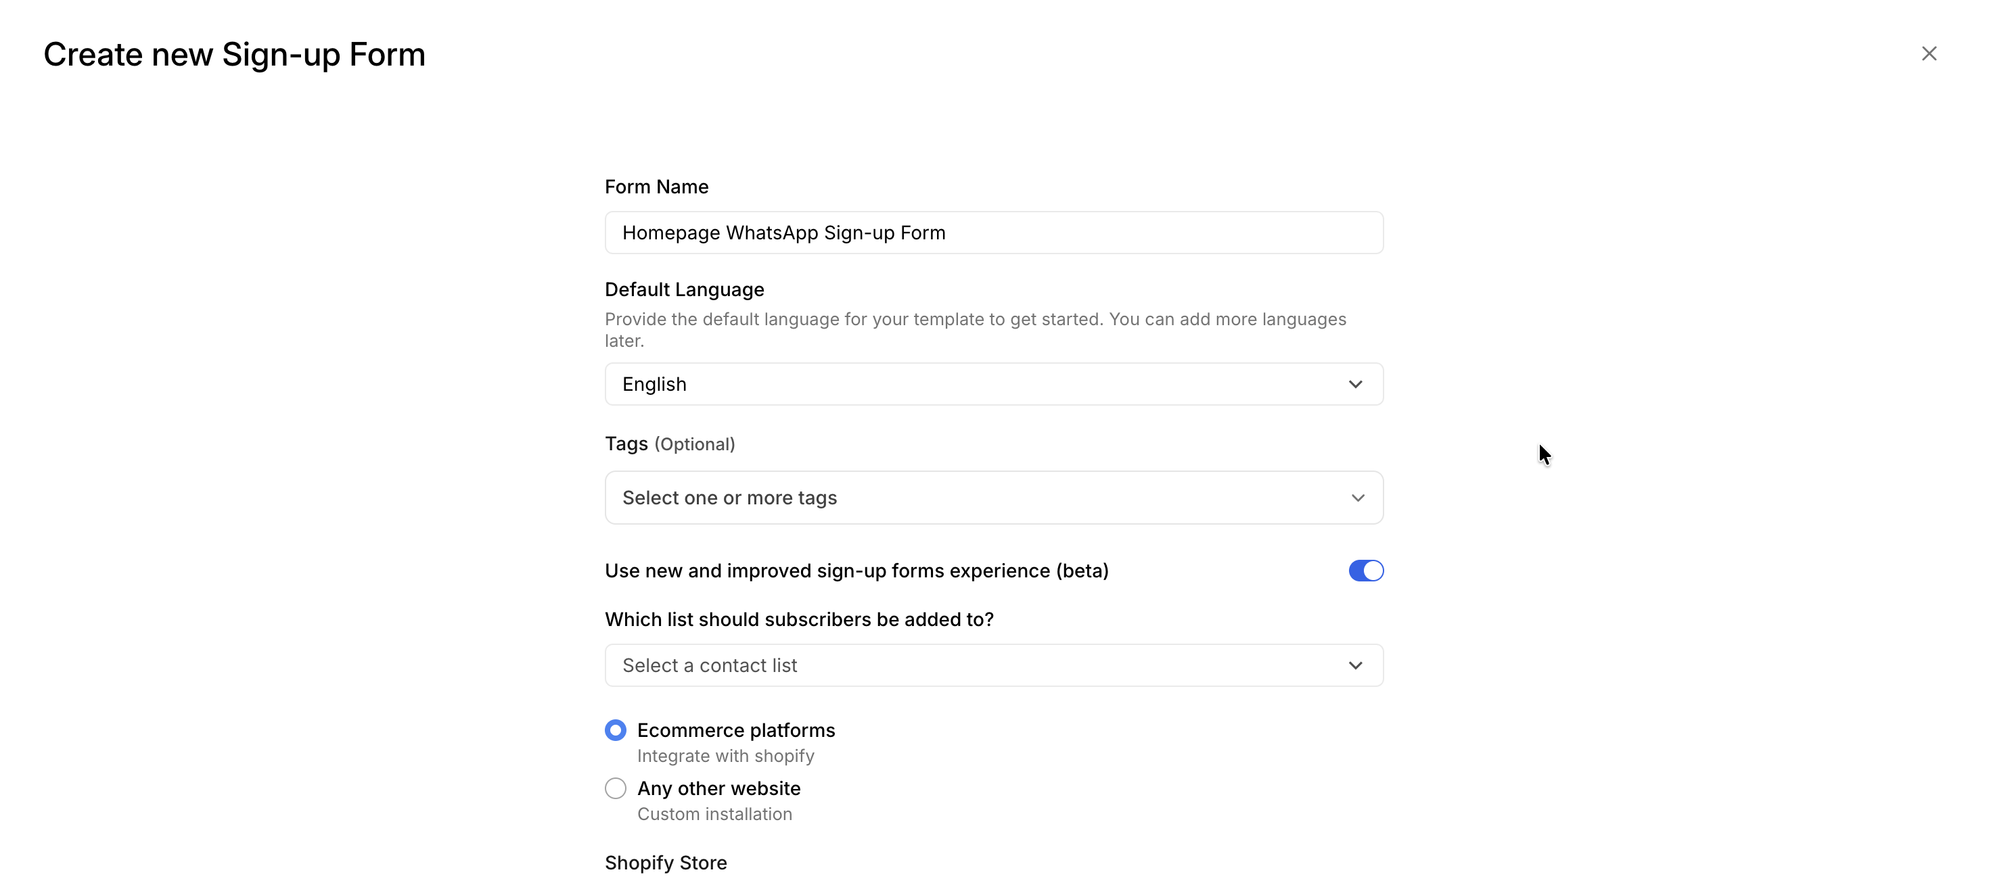
Task: Focus the Form Name text field
Action: coord(993,233)
